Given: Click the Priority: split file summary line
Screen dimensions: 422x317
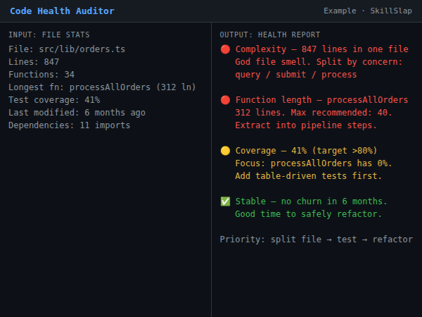Looking at the screenshot, I should coord(316,240).
